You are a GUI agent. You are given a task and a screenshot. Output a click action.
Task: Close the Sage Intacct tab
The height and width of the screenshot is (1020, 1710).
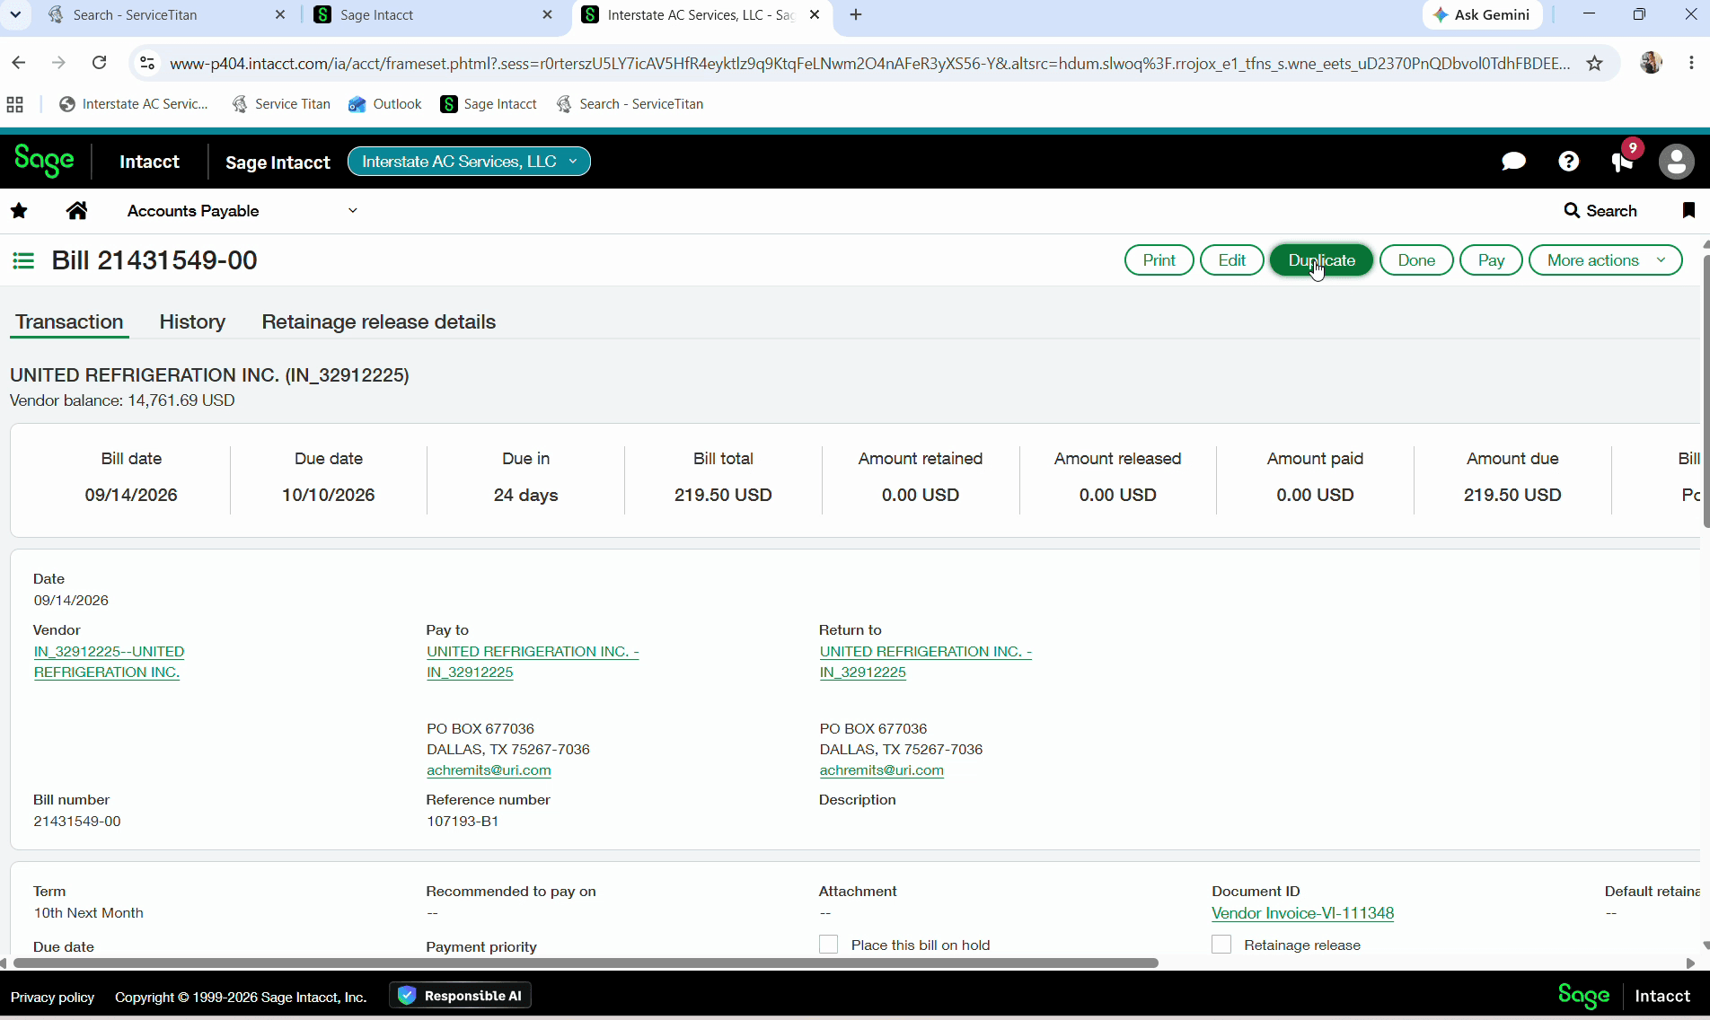point(548,14)
